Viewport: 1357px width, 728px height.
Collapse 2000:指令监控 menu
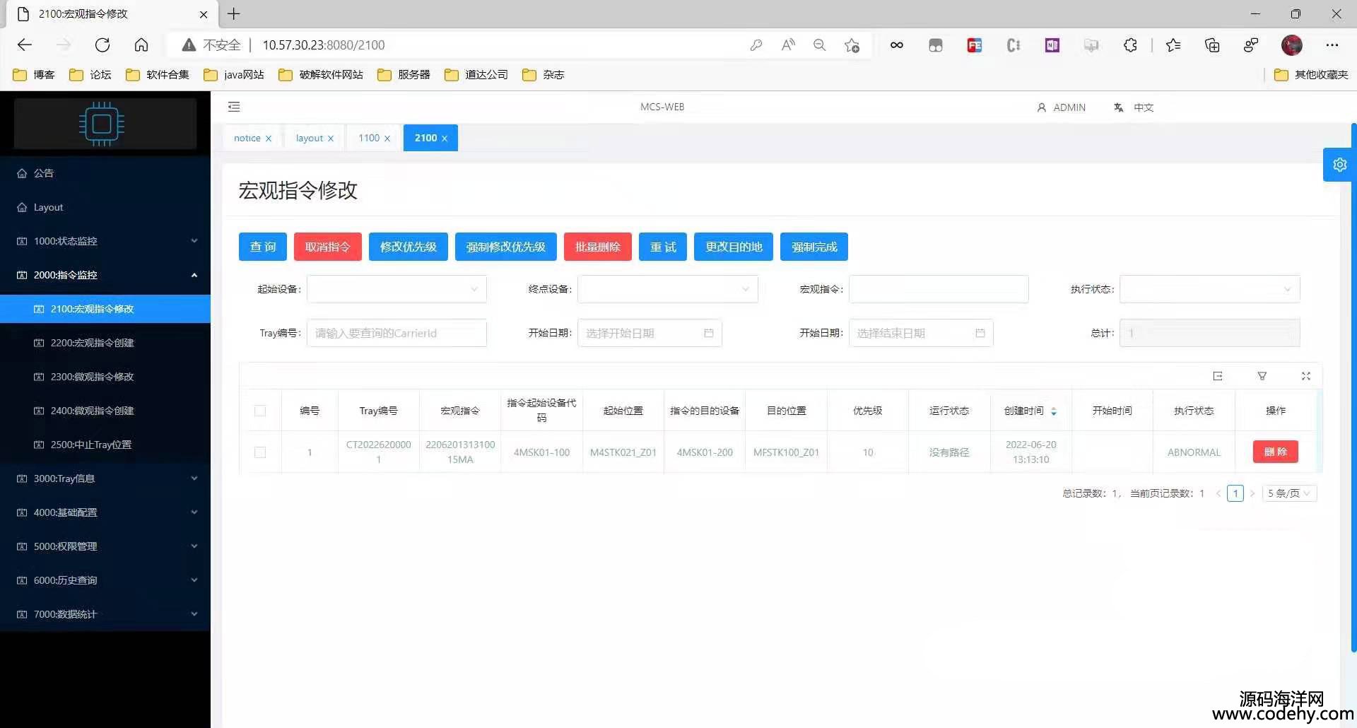pos(105,275)
